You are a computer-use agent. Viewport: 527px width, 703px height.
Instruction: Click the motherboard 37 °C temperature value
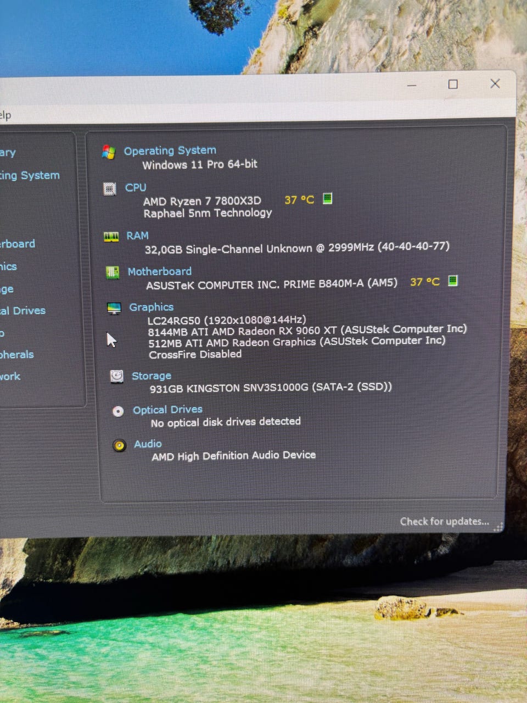click(425, 282)
